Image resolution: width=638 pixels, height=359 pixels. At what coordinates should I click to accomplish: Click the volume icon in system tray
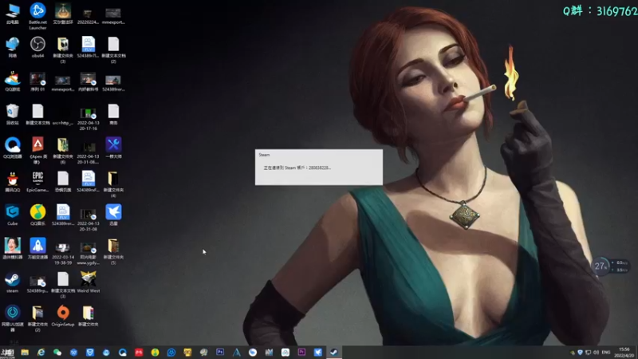click(x=596, y=352)
